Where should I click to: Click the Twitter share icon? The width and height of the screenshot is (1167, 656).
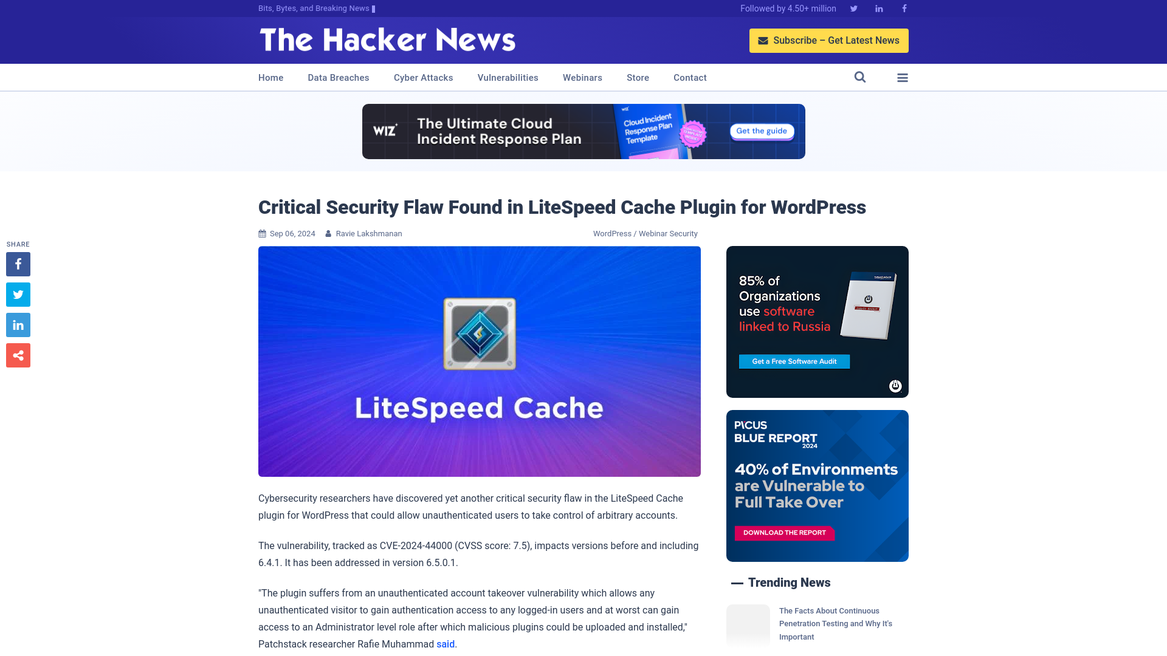click(18, 294)
